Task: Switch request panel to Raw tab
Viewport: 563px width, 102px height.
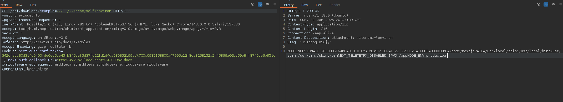Action: click(x=19, y=5)
